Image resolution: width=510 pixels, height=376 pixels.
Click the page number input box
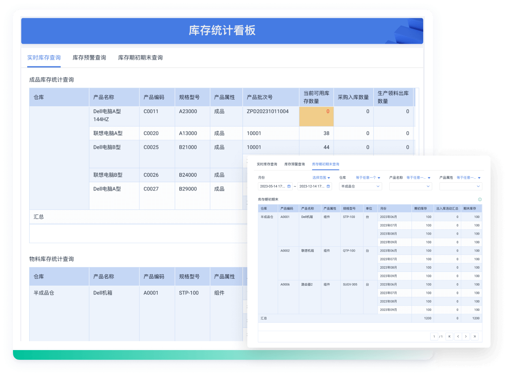coord(434,336)
